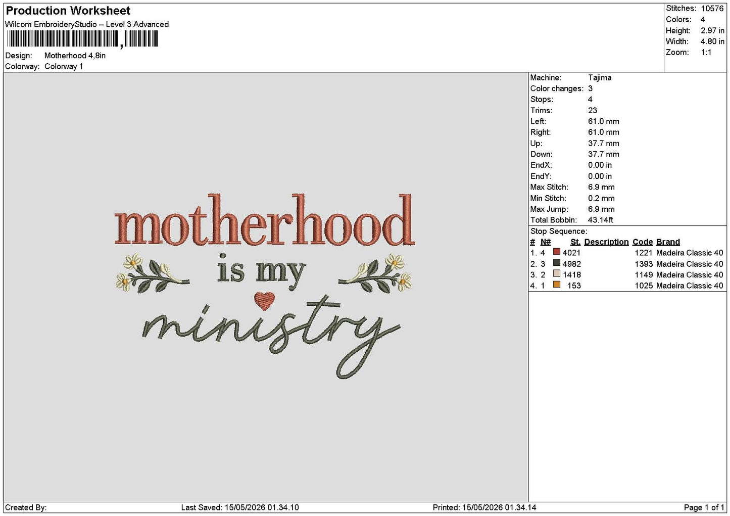This screenshot has height=516, width=730.
Task: Click the 'is my' text in the design
Action: pyautogui.click(x=262, y=272)
